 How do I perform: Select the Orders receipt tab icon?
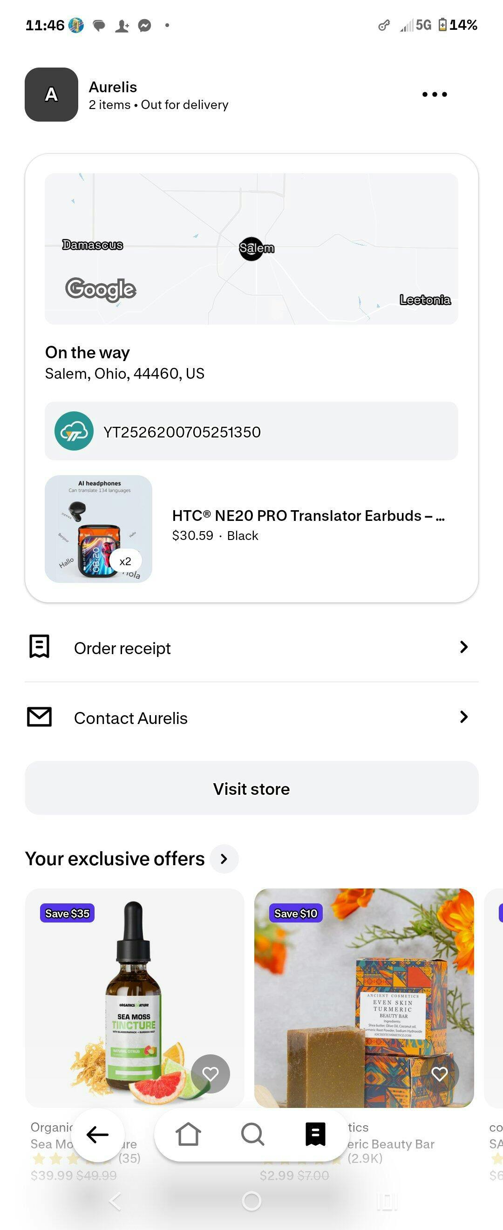(315, 1134)
